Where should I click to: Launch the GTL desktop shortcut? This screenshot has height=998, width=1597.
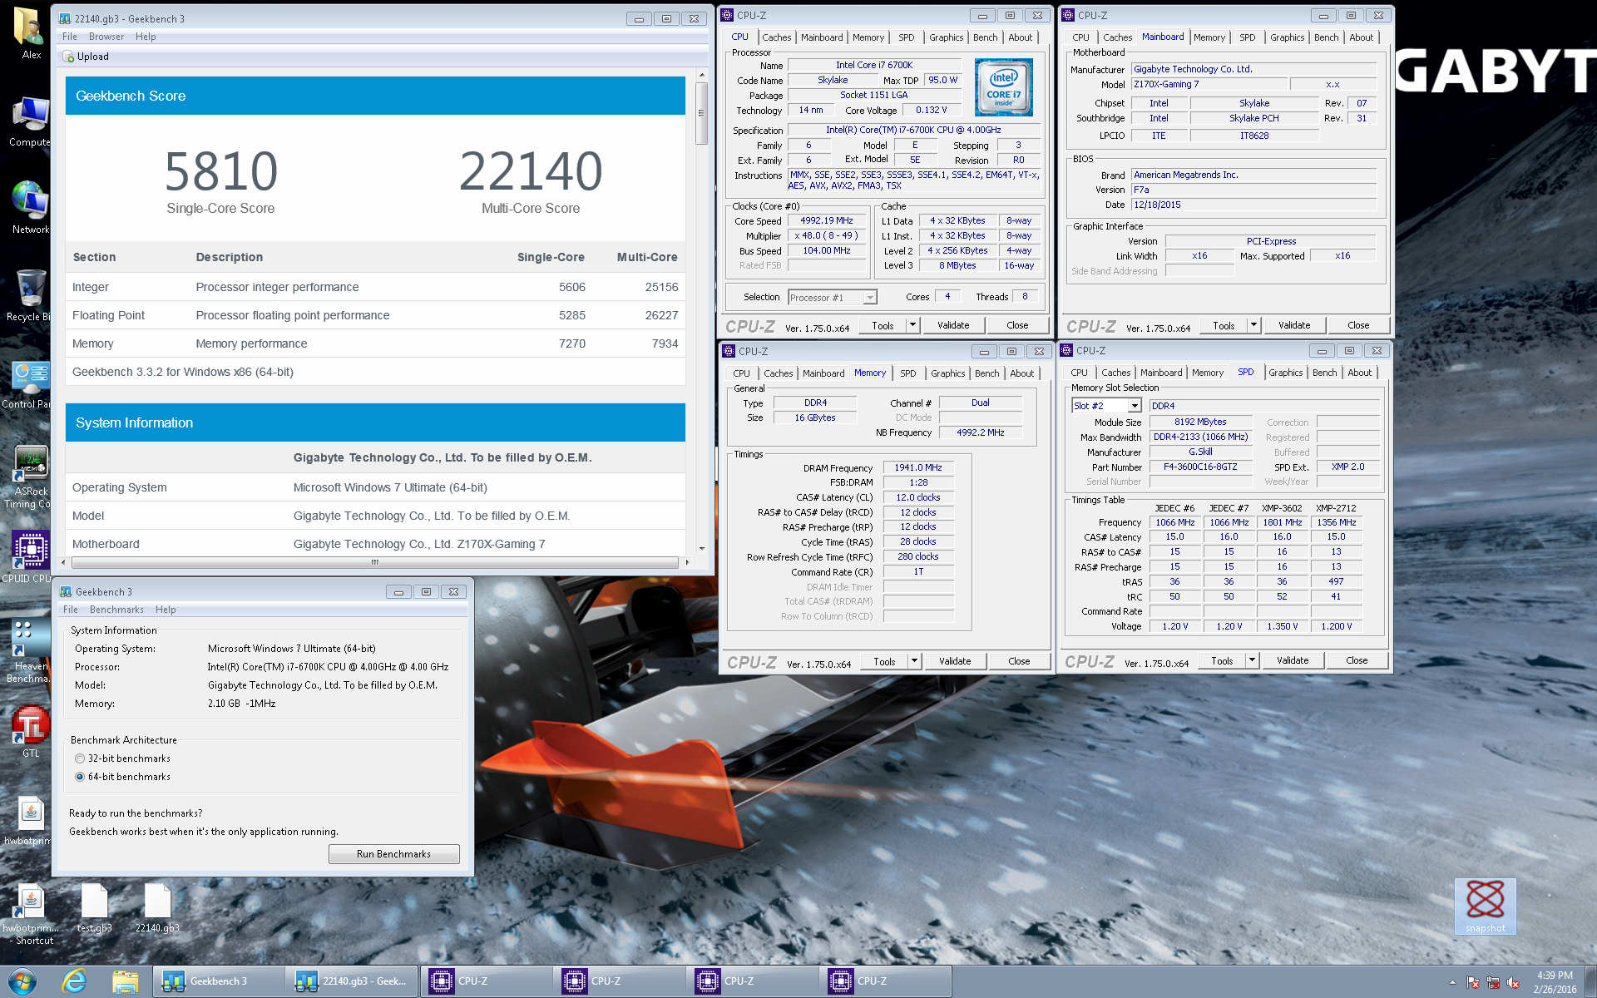[x=30, y=732]
